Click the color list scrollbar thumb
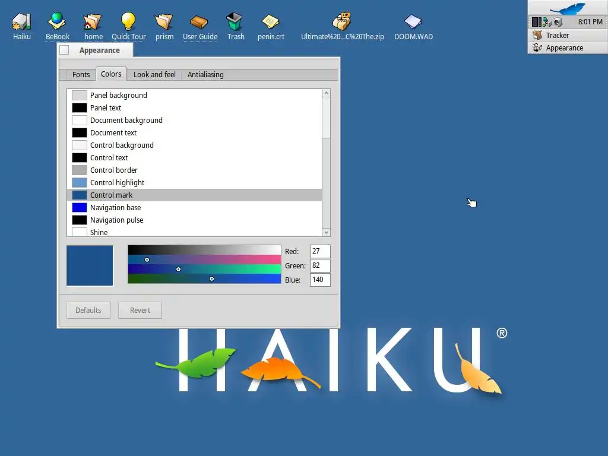Screen dimensions: 608x456 point(326,118)
